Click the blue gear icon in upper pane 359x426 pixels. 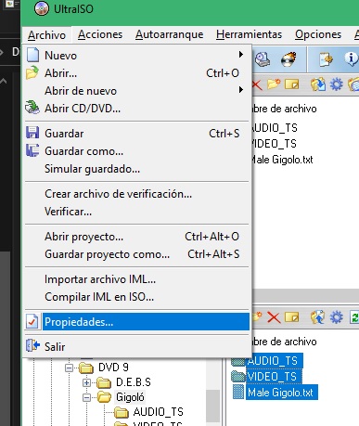[337, 84]
